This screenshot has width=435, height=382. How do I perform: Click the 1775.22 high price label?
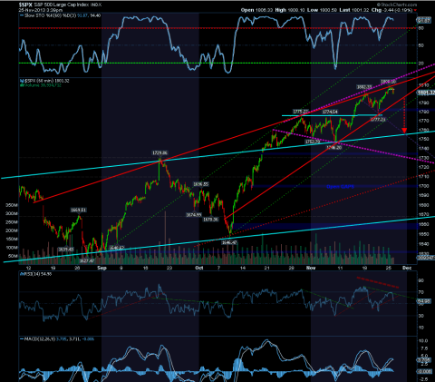[x=301, y=112]
